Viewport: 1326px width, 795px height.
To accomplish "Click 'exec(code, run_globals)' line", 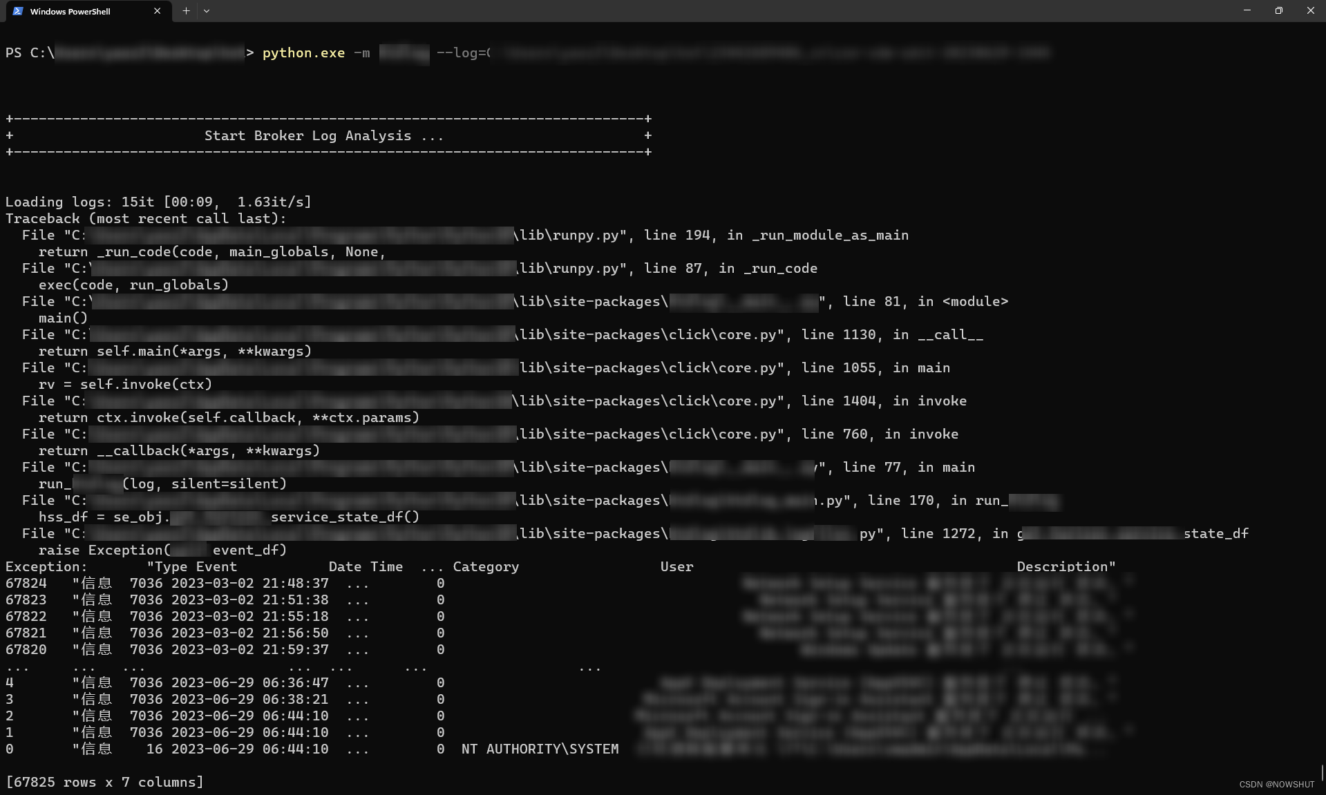I will [133, 285].
